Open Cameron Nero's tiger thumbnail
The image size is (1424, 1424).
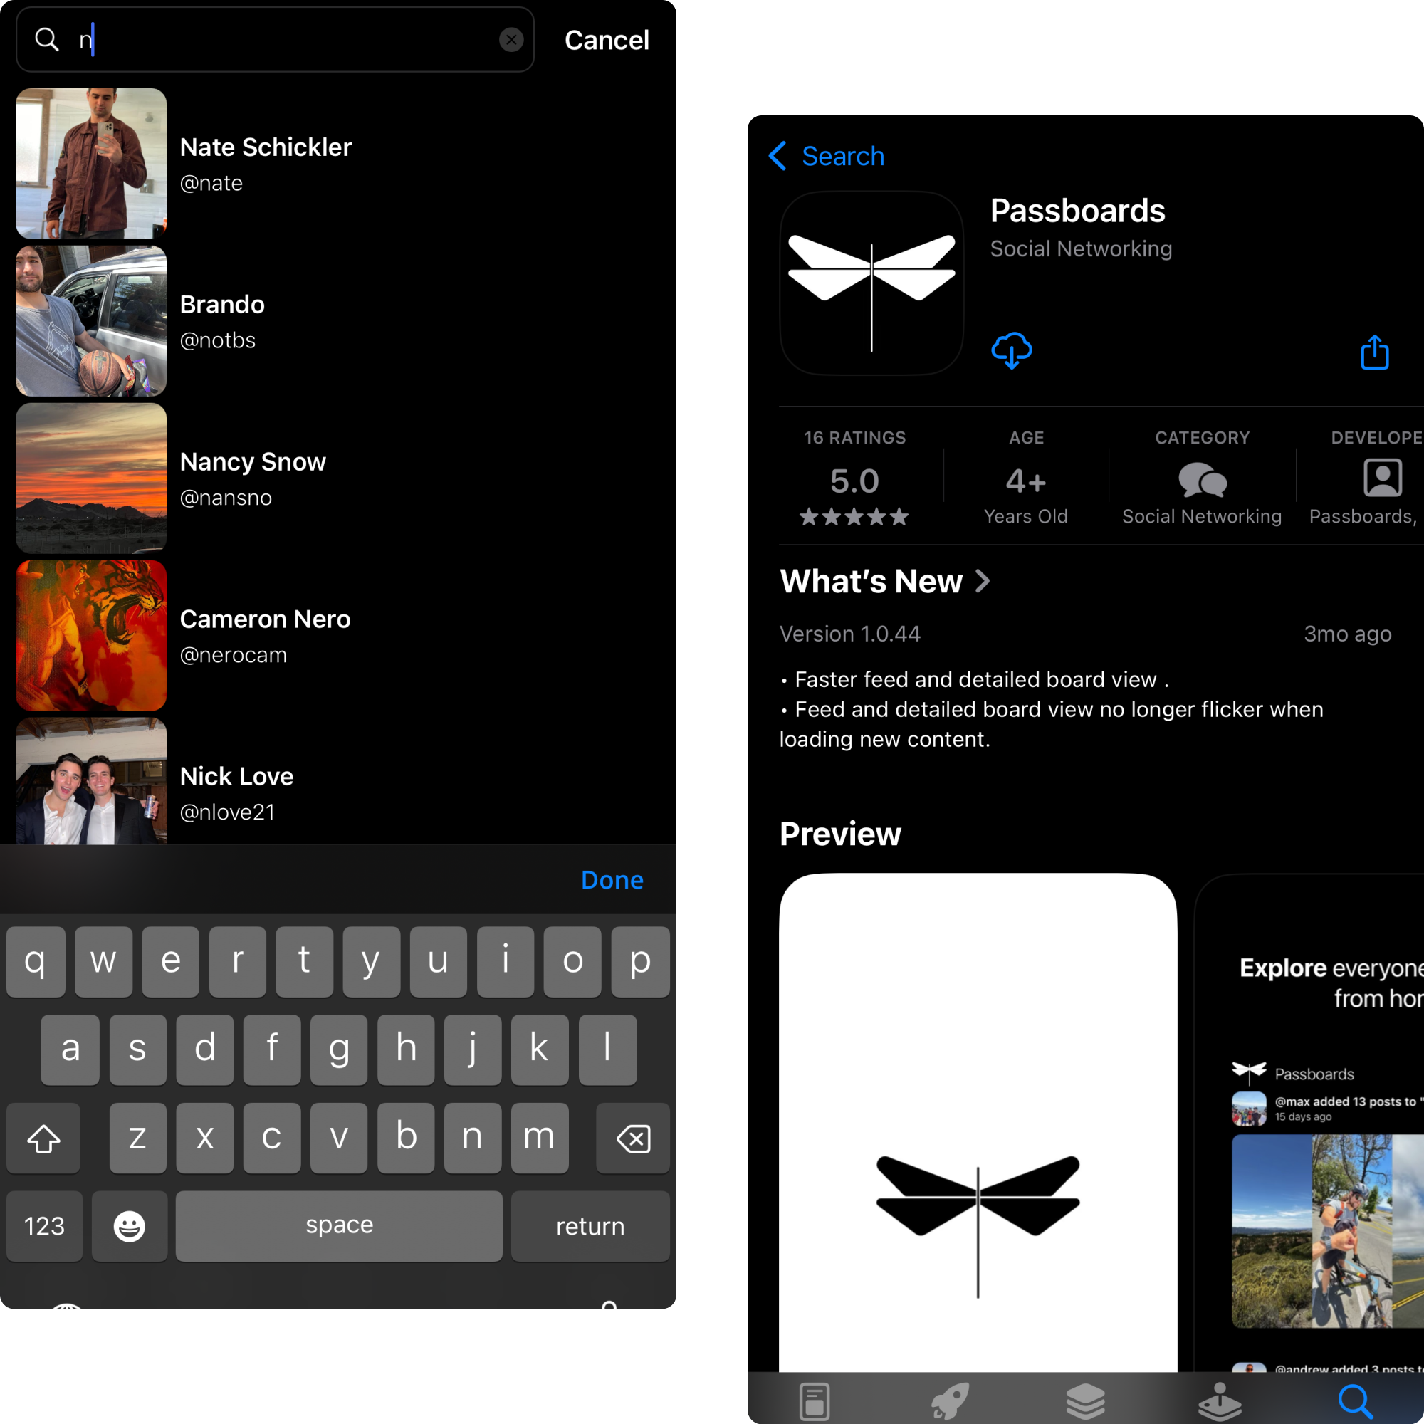tap(91, 635)
